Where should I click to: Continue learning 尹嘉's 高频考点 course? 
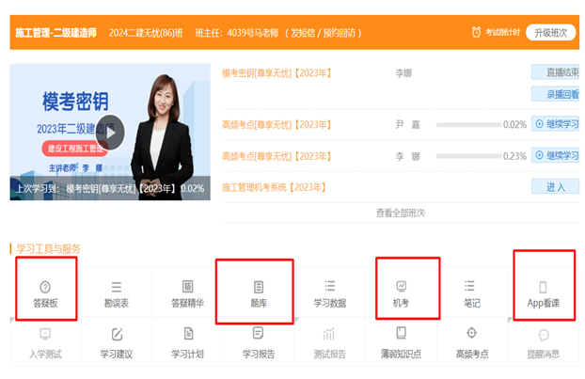[556, 124]
